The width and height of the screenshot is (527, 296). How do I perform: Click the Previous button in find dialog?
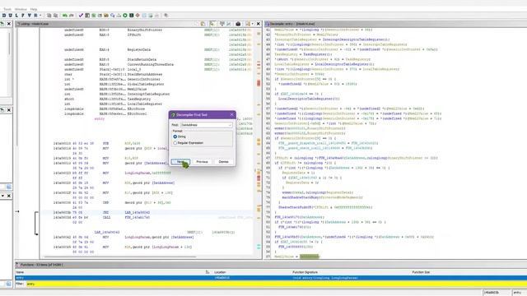pos(202,162)
